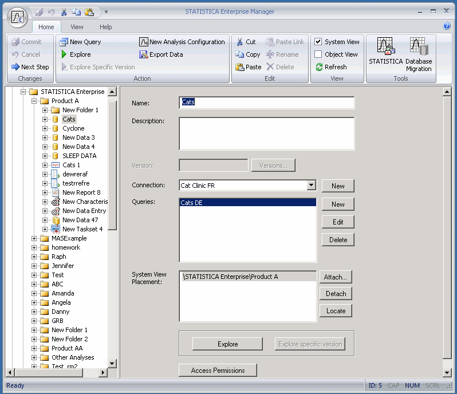This screenshot has width=457, height=394.
Task: Expand the MASExample folder
Action: click(34, 238)
